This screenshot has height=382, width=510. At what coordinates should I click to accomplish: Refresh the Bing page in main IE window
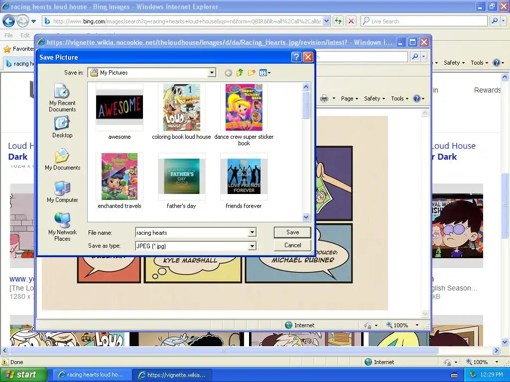tap(338, 21)
